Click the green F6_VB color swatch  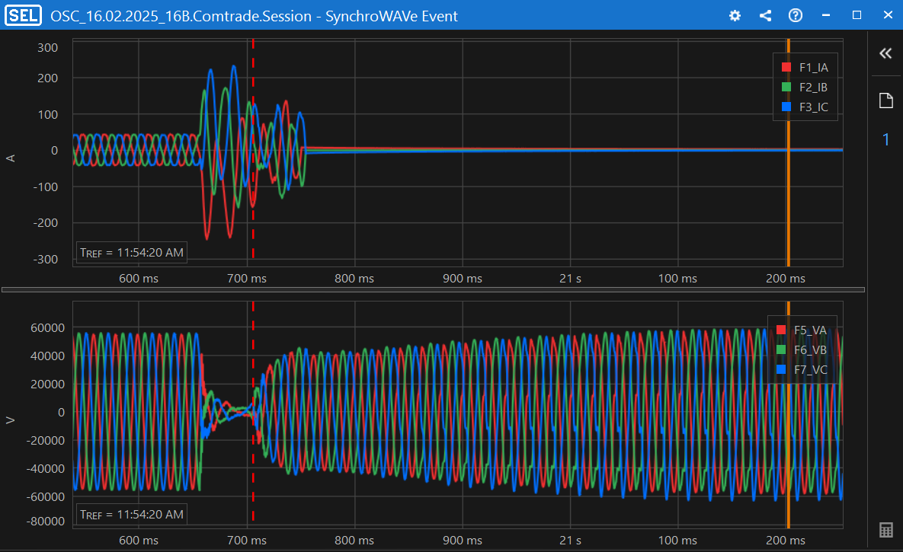coord(780,349)
